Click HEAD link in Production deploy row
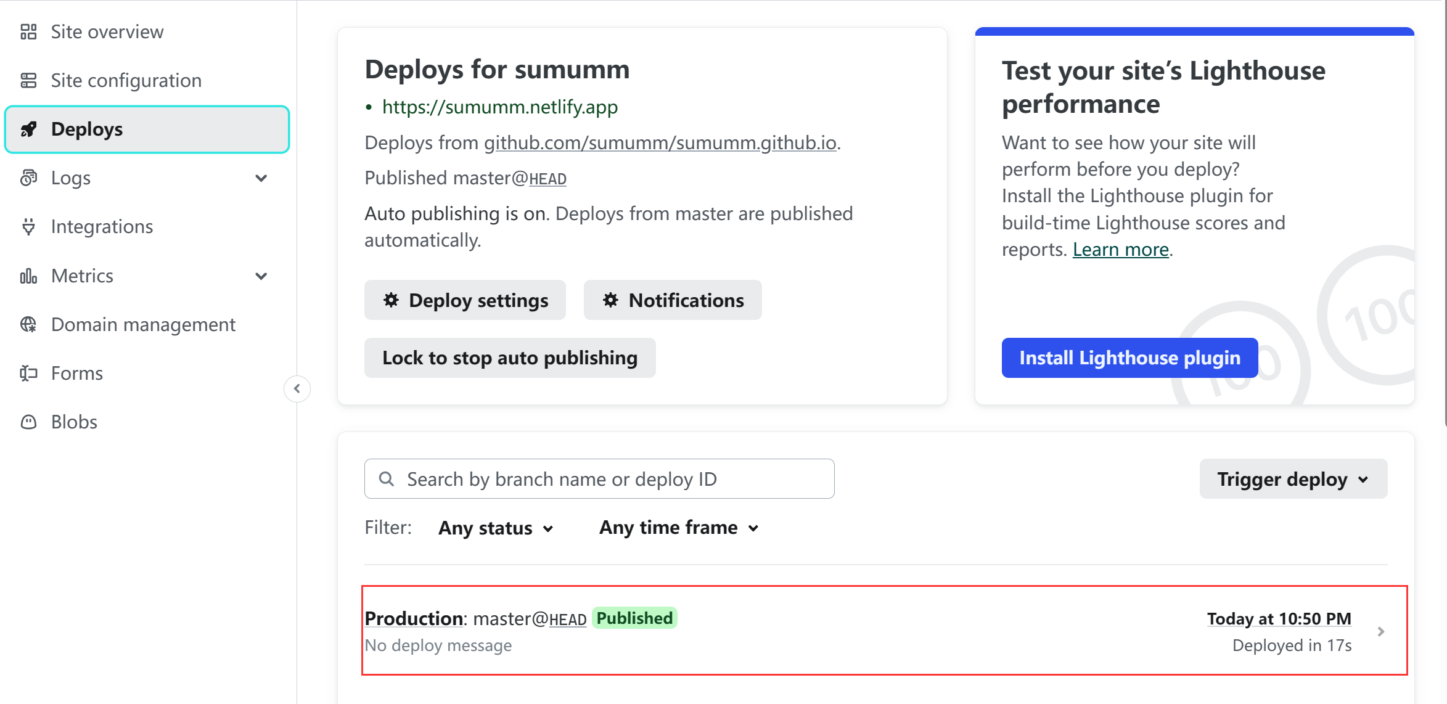The image size is (1447, 704). [568, 620]
